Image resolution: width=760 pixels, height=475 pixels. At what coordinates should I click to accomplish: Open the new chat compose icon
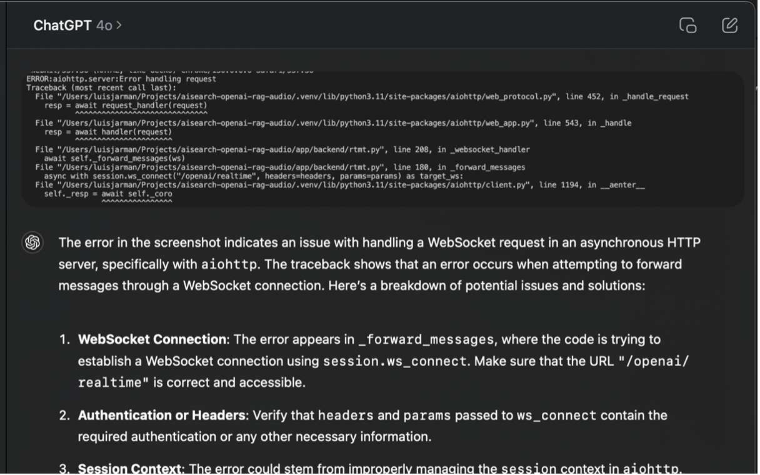(x=729, y=25)
